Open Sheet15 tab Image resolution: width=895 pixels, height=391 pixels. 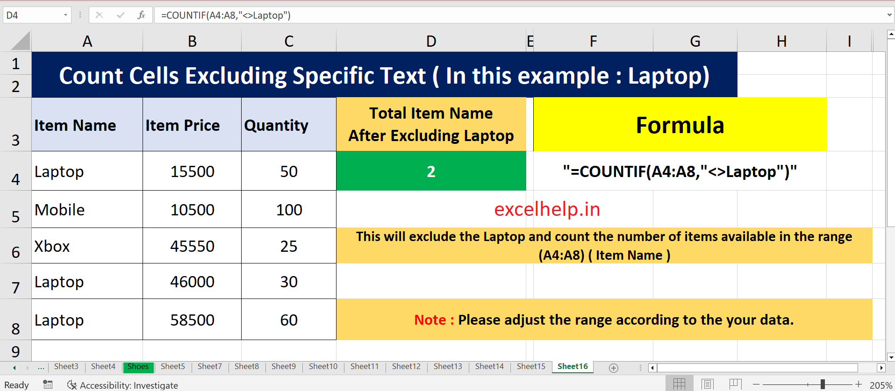pyautogui.click(x=531, y=367)
